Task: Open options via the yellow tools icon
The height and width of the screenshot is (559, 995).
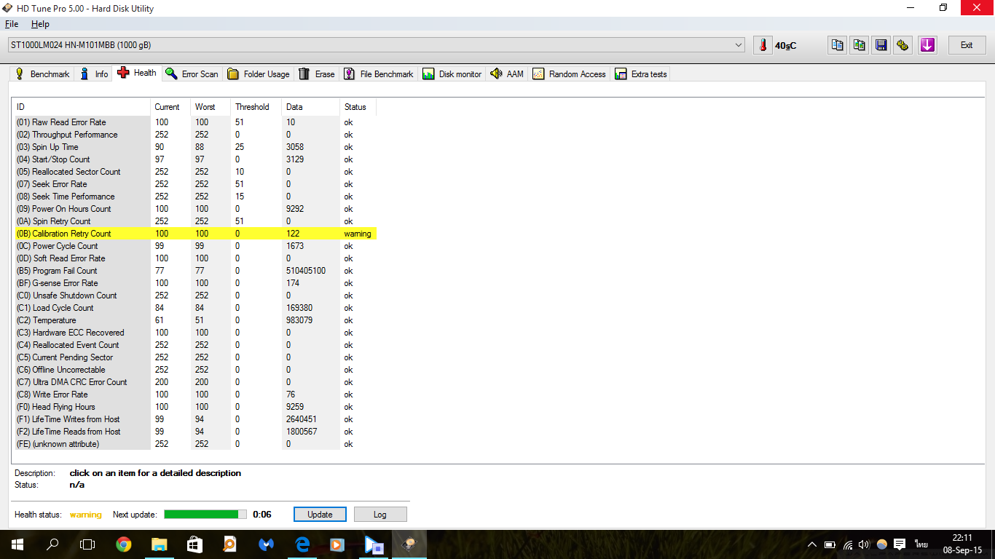Action: (x=903, y=45)
